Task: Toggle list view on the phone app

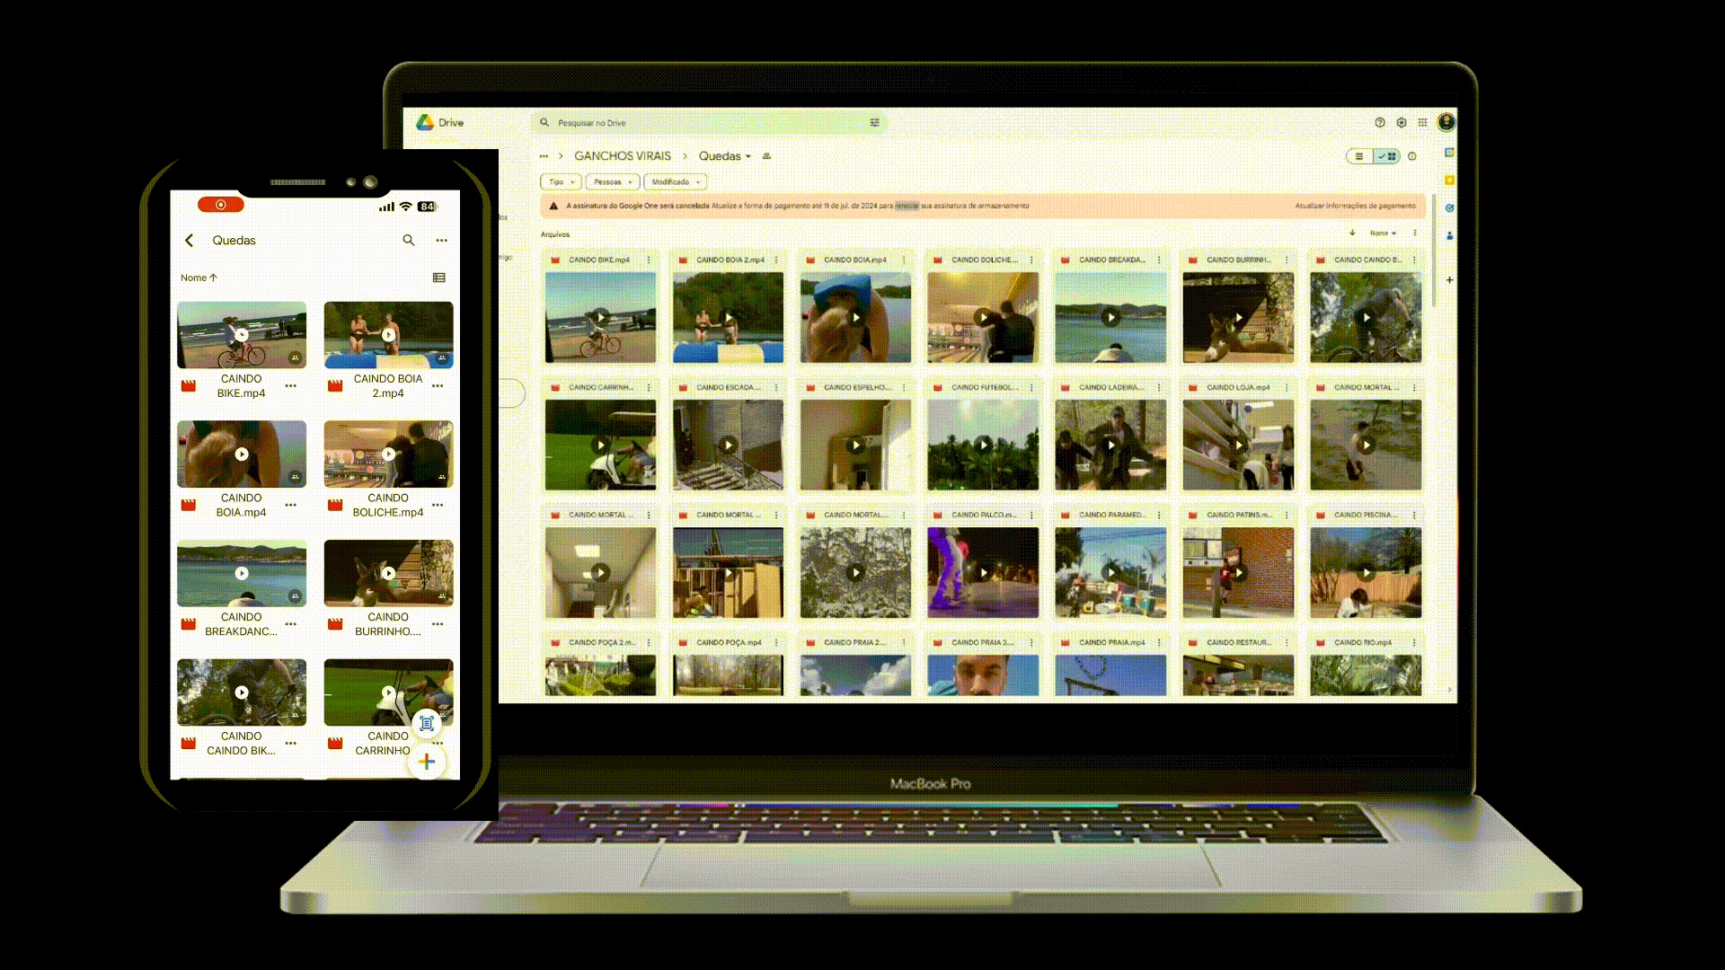Action: coord(438,278)
